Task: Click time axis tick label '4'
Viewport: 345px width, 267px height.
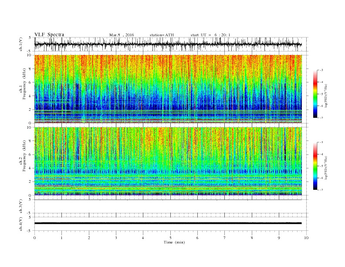Action: point(143,238)
